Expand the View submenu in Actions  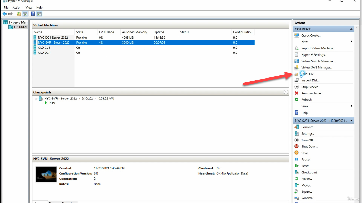351,106
